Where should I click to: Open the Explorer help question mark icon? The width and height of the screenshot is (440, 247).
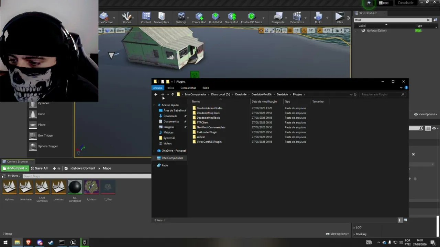point(406,88)
